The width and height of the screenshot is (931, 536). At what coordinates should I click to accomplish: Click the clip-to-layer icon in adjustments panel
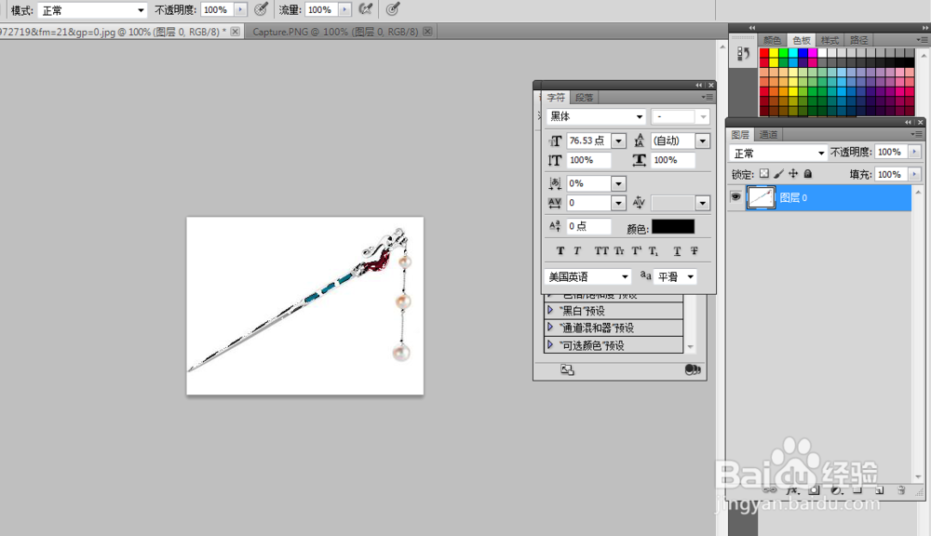[x=567, y=369]
